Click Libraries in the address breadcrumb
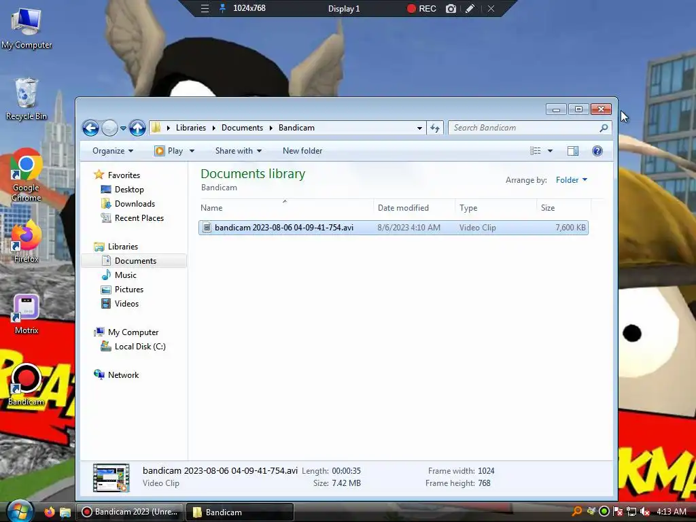This screenshot has height=522, width=696. [x=191, y=127]
